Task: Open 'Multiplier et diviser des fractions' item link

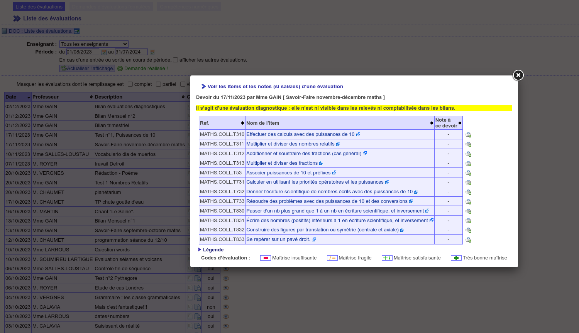Action: pyautogui.click(x=282, y=163)
